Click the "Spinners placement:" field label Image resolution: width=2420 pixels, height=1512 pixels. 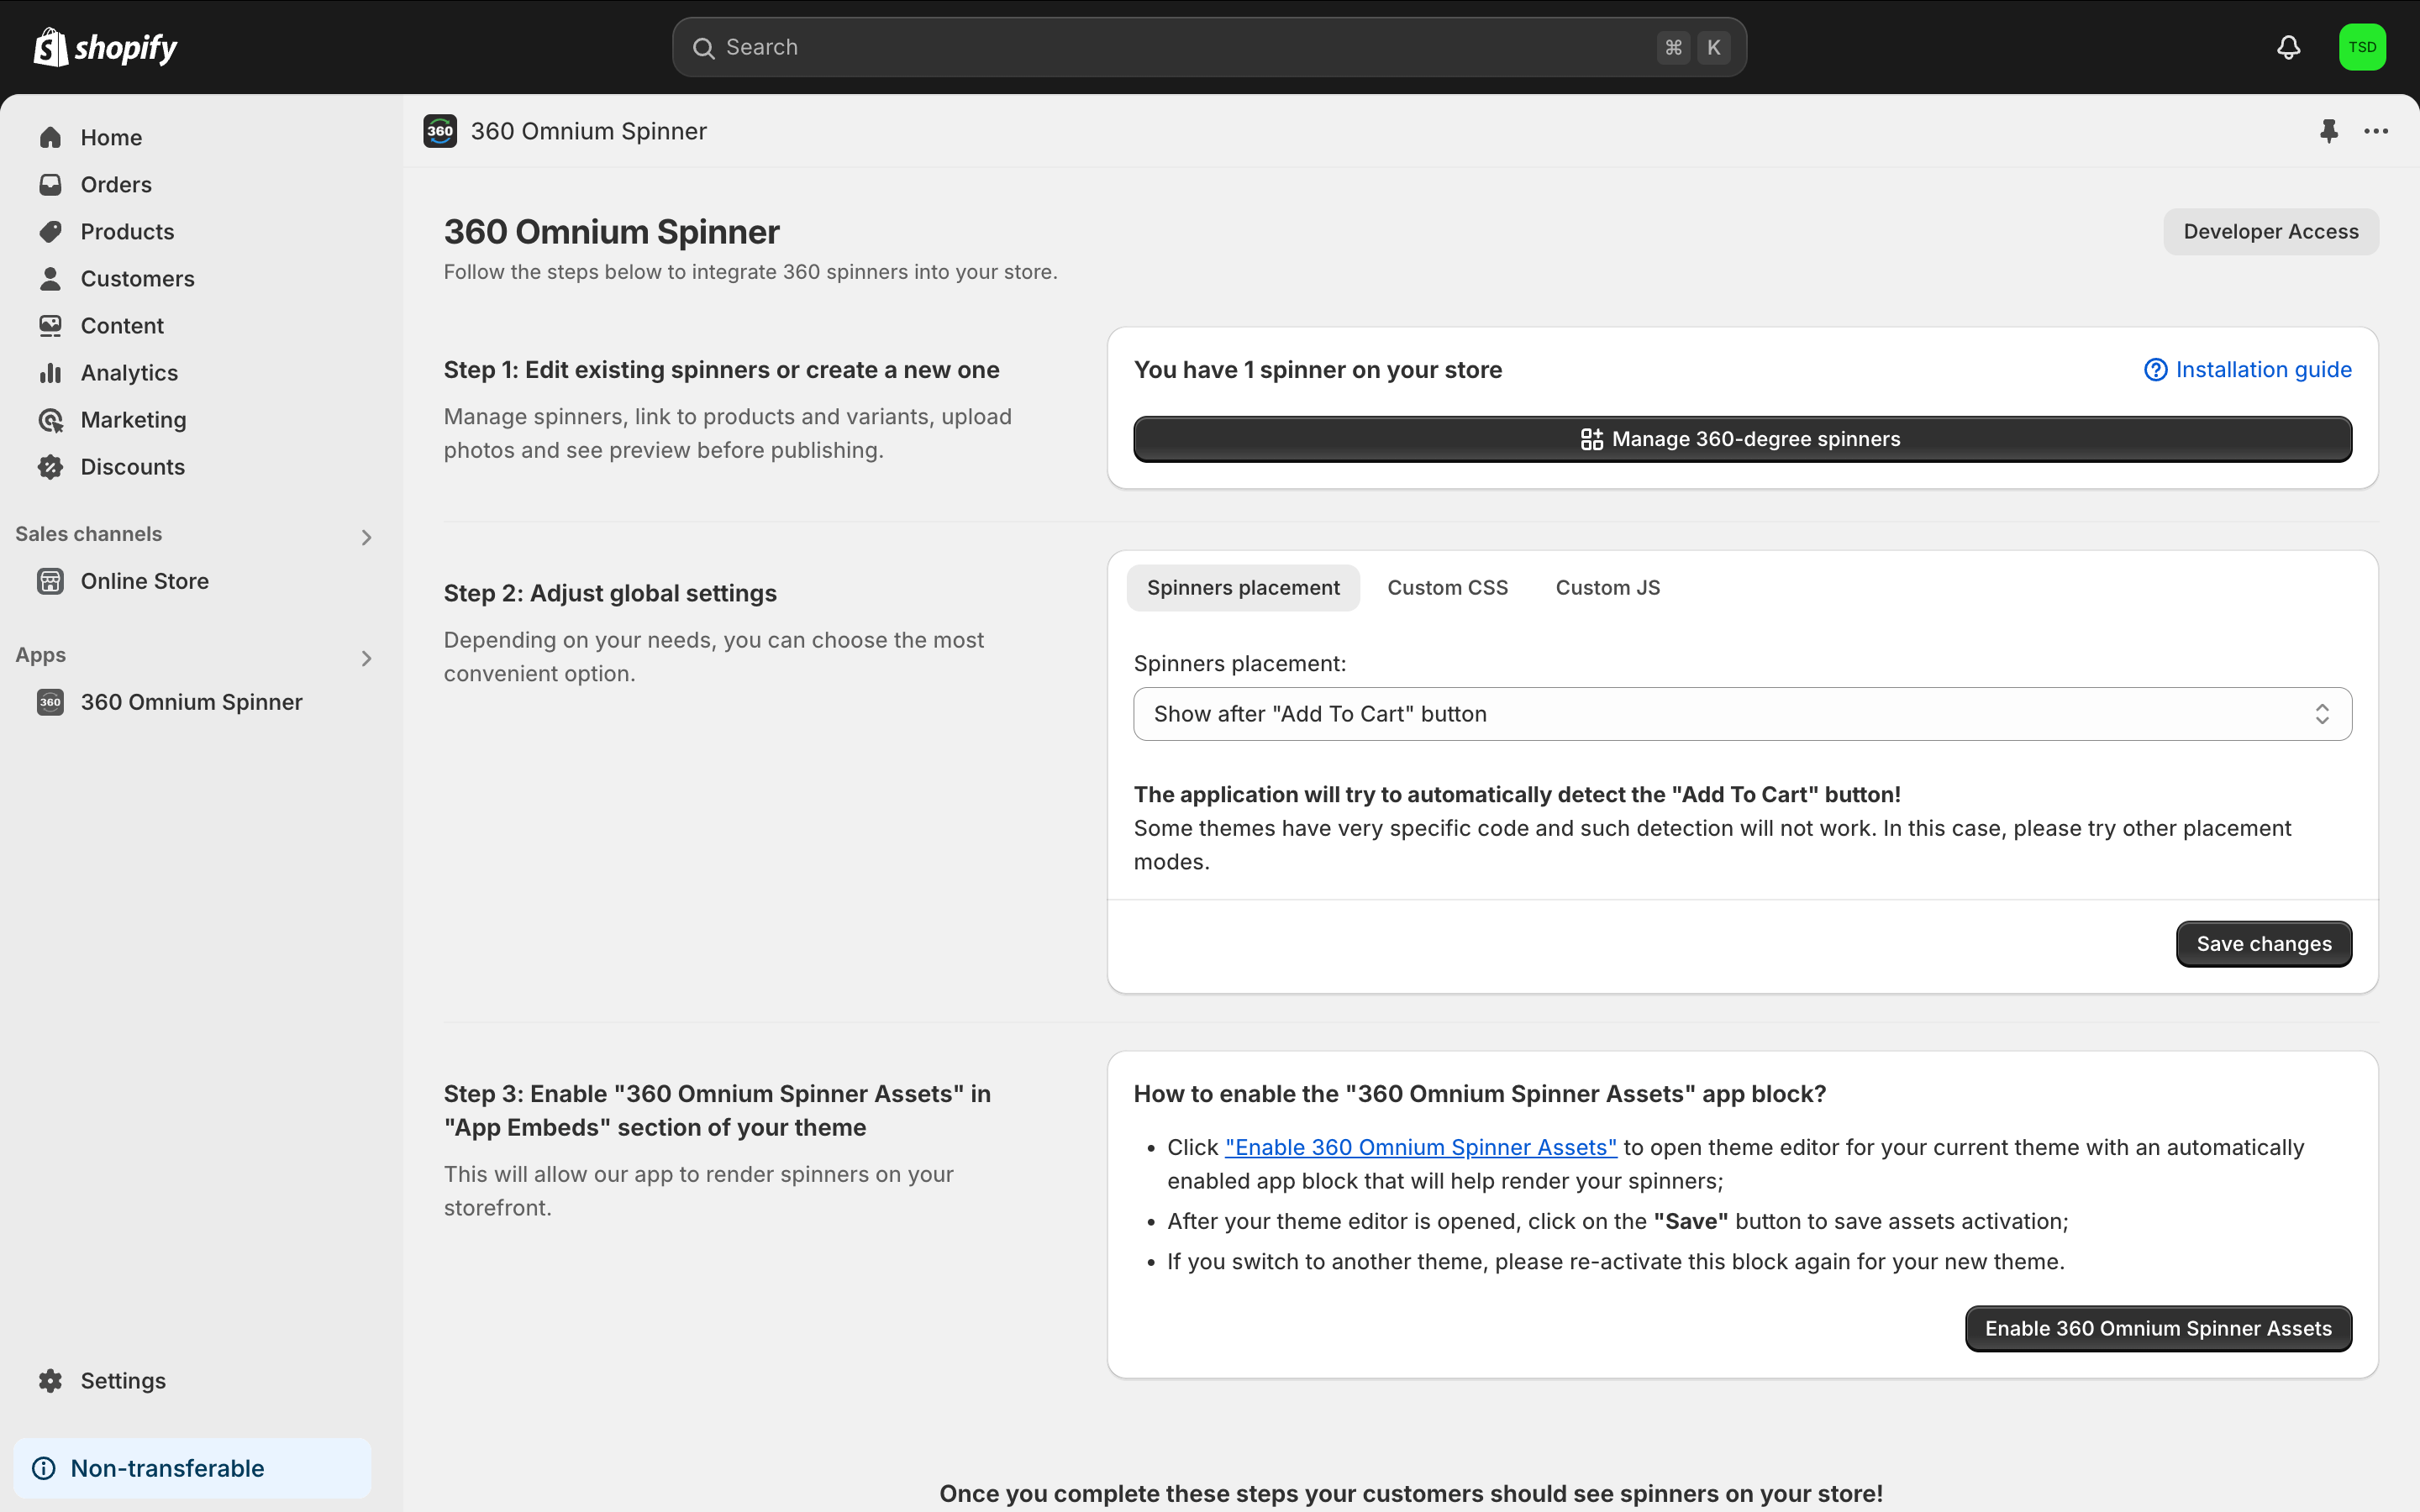1239,663
